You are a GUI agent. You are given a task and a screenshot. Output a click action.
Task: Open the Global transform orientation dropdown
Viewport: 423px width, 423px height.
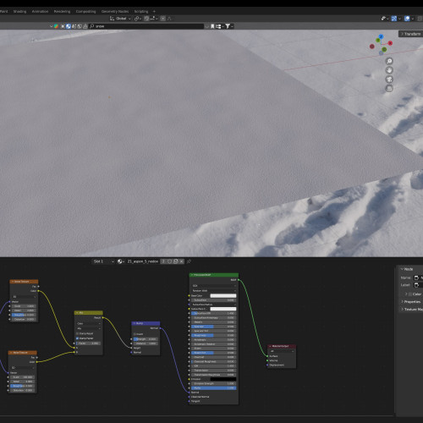point(120,19)
